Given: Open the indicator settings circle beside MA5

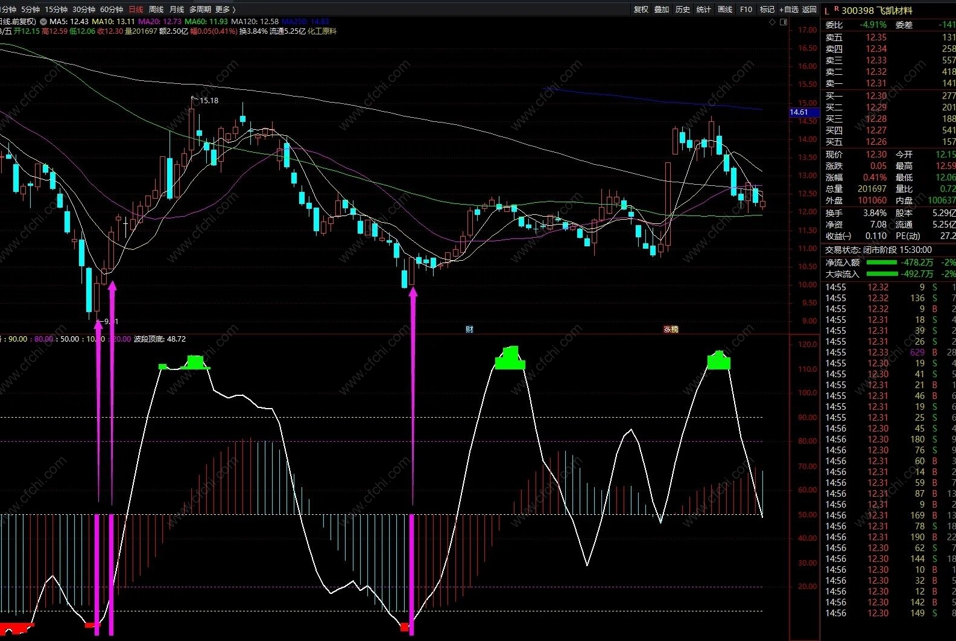Looking at the screenshot, I should [43, 22].
